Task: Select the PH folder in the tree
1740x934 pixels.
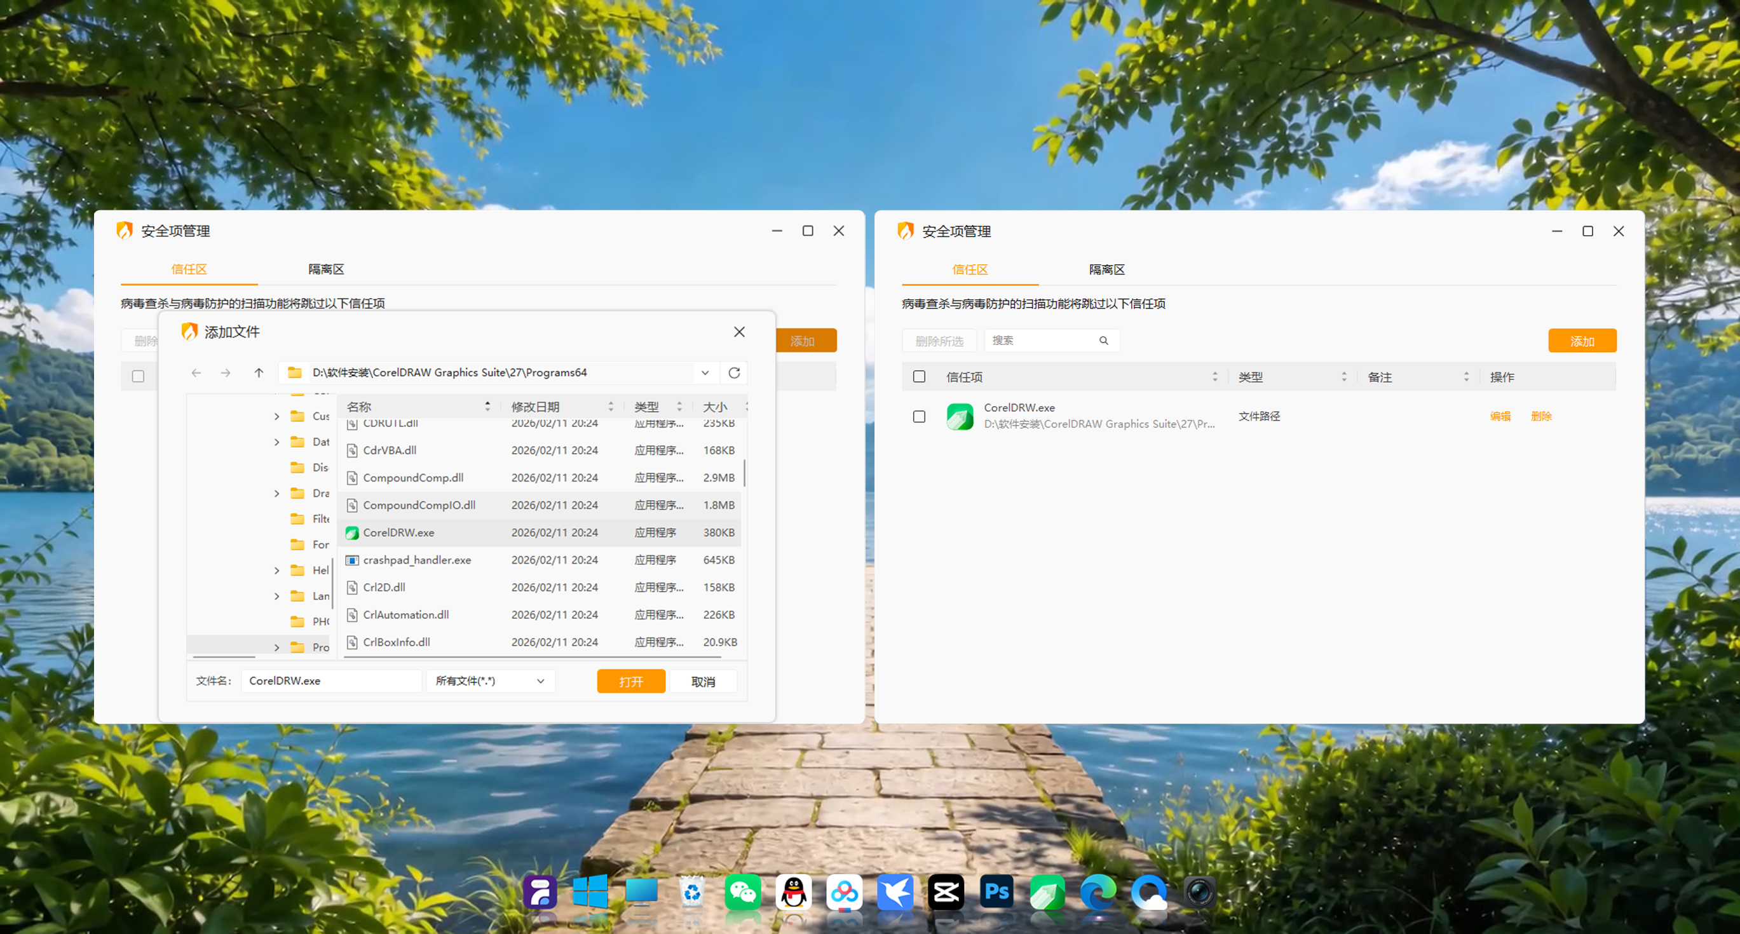Action: [x=309, y=621]
